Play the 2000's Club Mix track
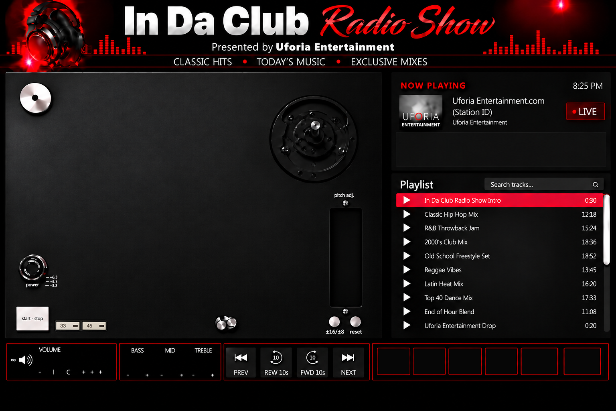Screen dimensions: 616x411 [x=407, y=242]
